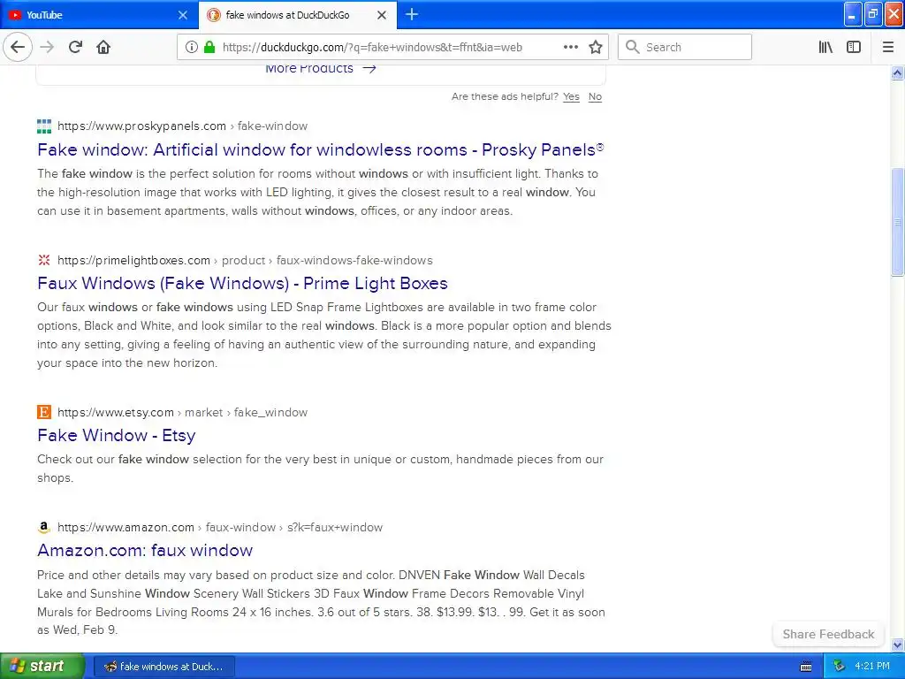Open Fake window Prosky Panels result
Image resolution: width=905 pixels, height=679 pixels.
pos(320,149)
